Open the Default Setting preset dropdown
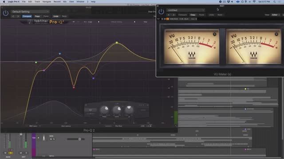The width and height of the screenshot is (284, 159). (x=30, y=11)
